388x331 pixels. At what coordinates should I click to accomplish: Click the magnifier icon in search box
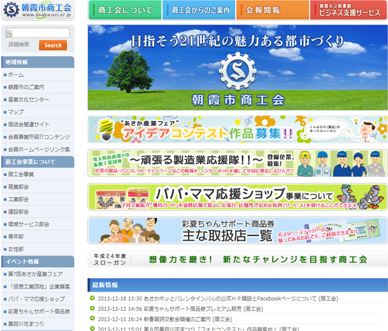[8, 33]
